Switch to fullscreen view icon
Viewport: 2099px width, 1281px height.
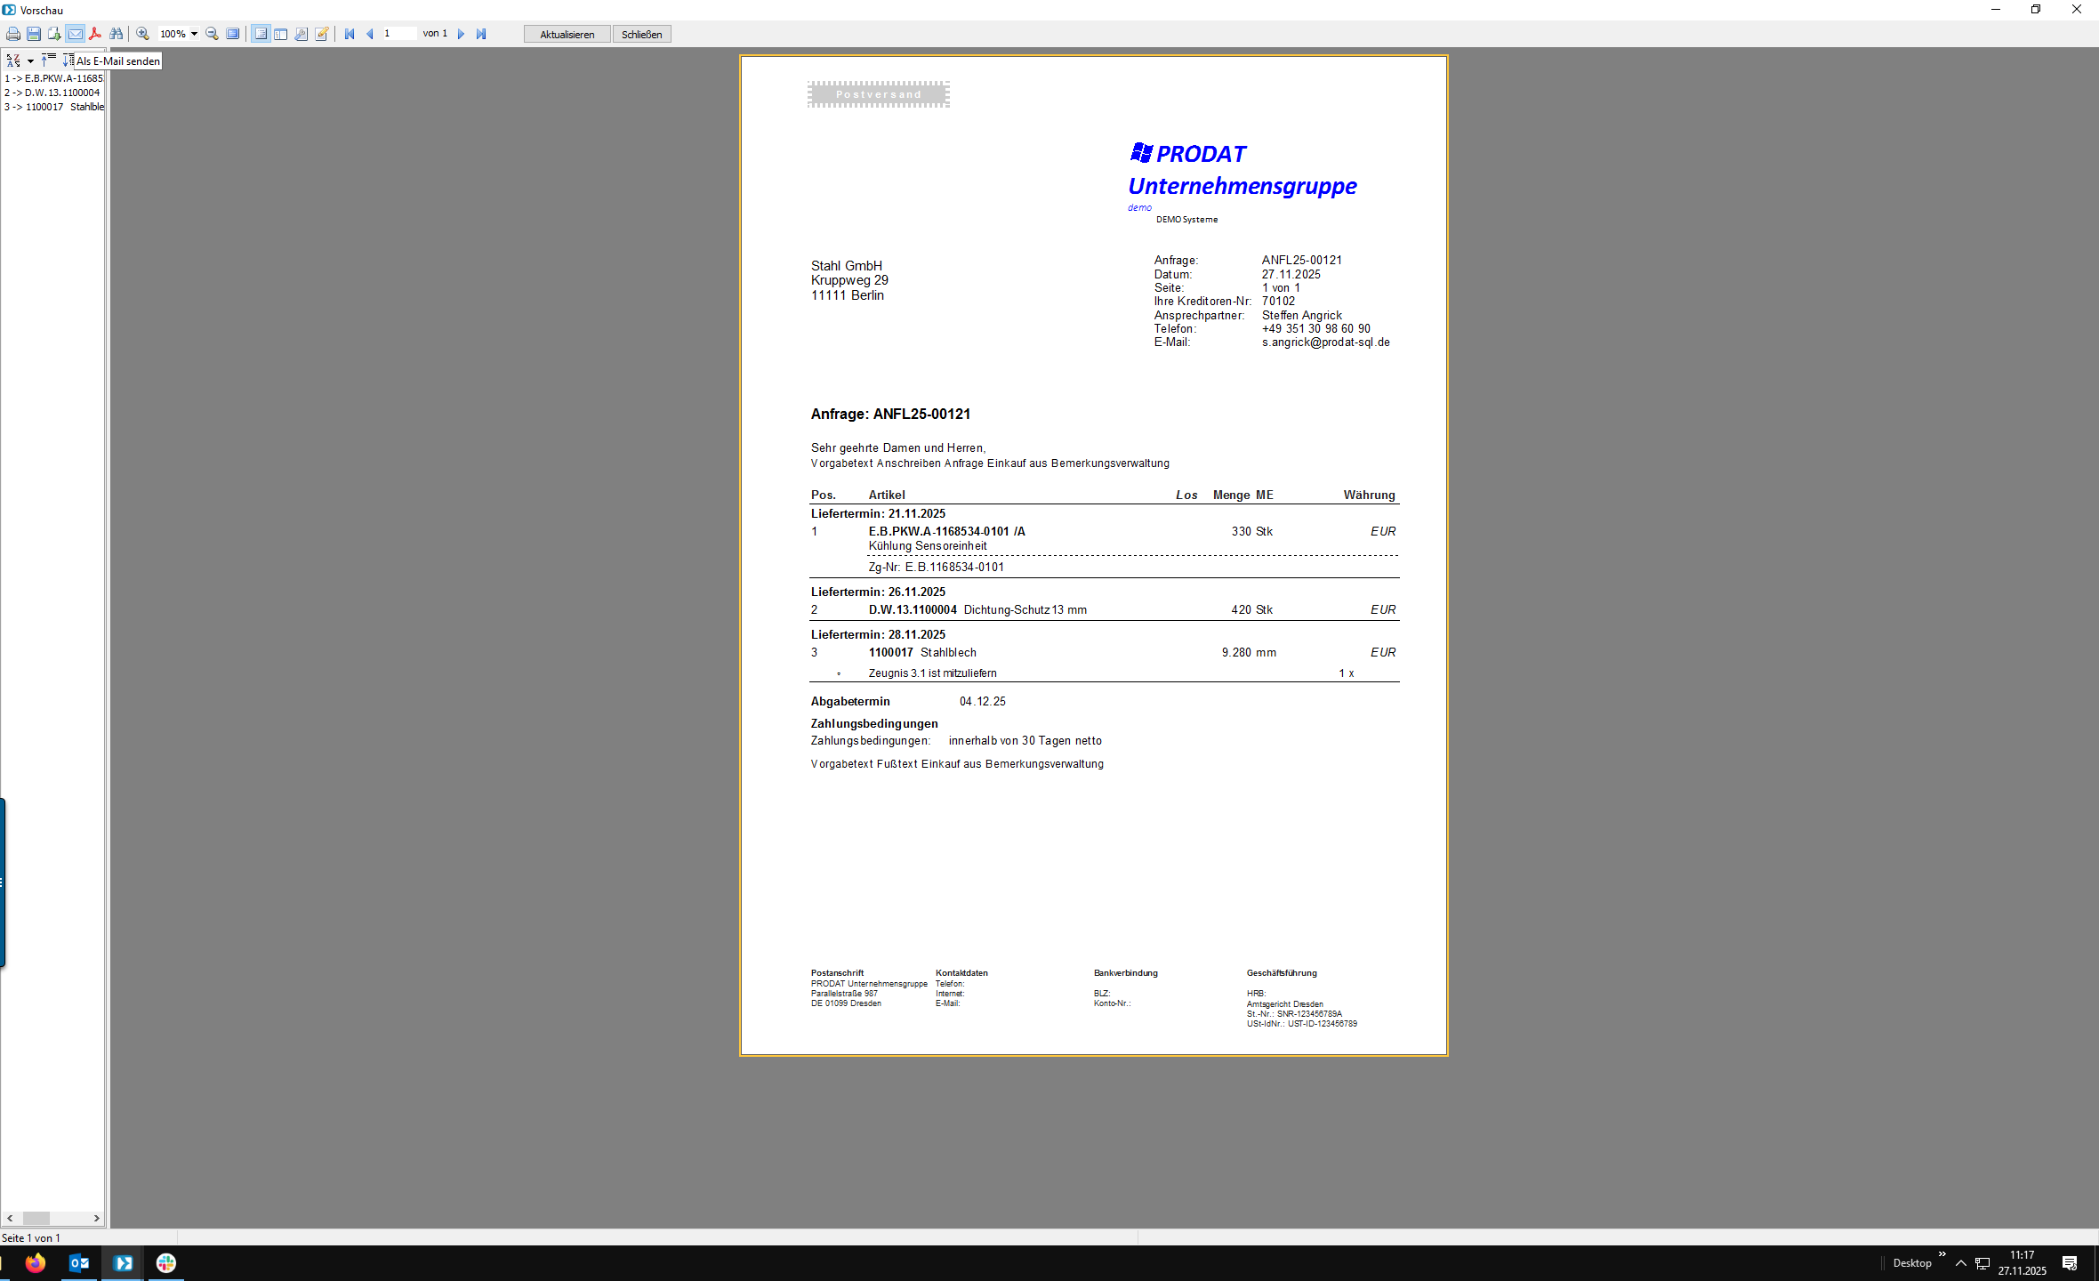(x=233, y=34)
